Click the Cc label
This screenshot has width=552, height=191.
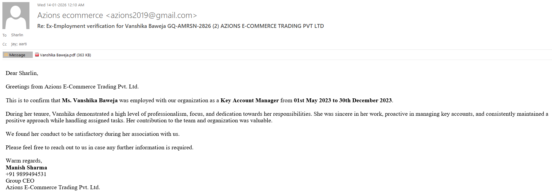pyautogui.click(x=5, y=44)
